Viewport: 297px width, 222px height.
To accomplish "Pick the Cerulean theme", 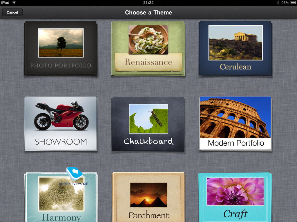I will point(236,49).
